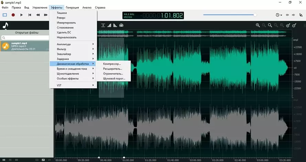Click the selection start marker near 00:40

[99, 157]
